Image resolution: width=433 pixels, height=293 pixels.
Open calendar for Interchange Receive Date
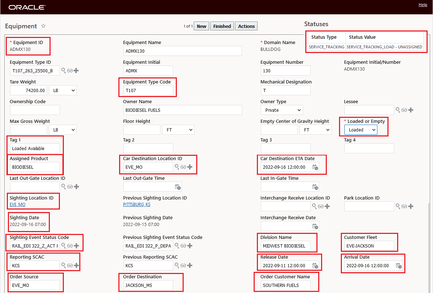tap(315, 226)
